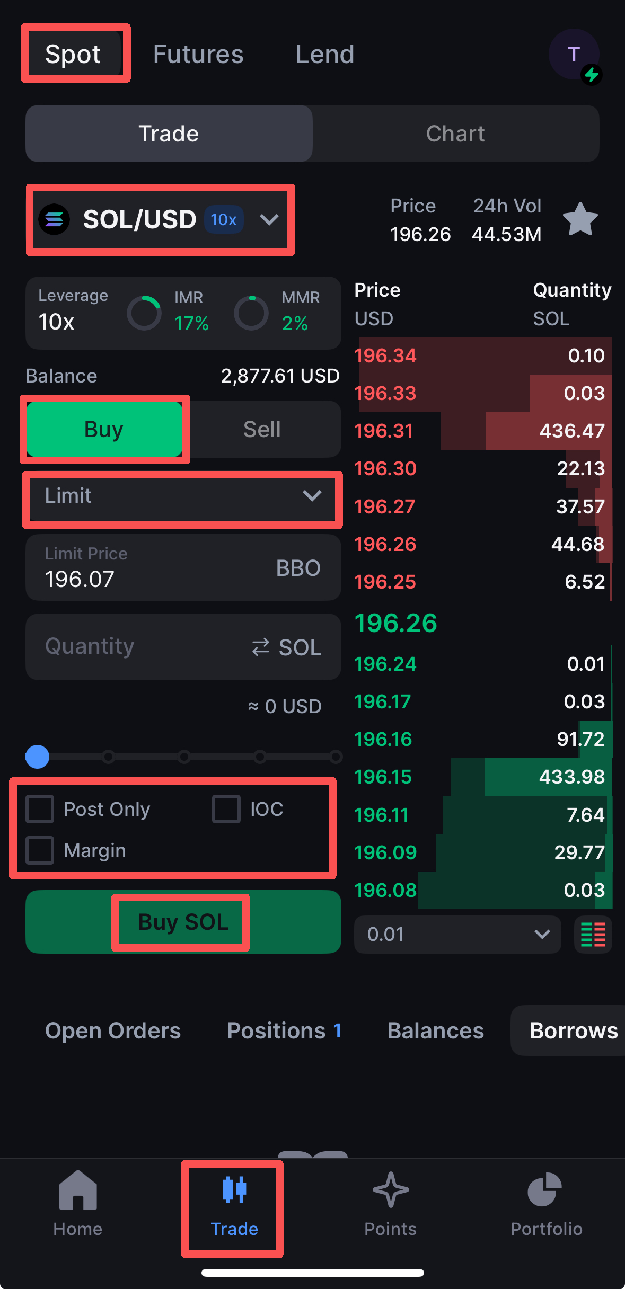625x1289 pixels.
Task: Tap the favorite star icon
Action: [x=580, y=219]
